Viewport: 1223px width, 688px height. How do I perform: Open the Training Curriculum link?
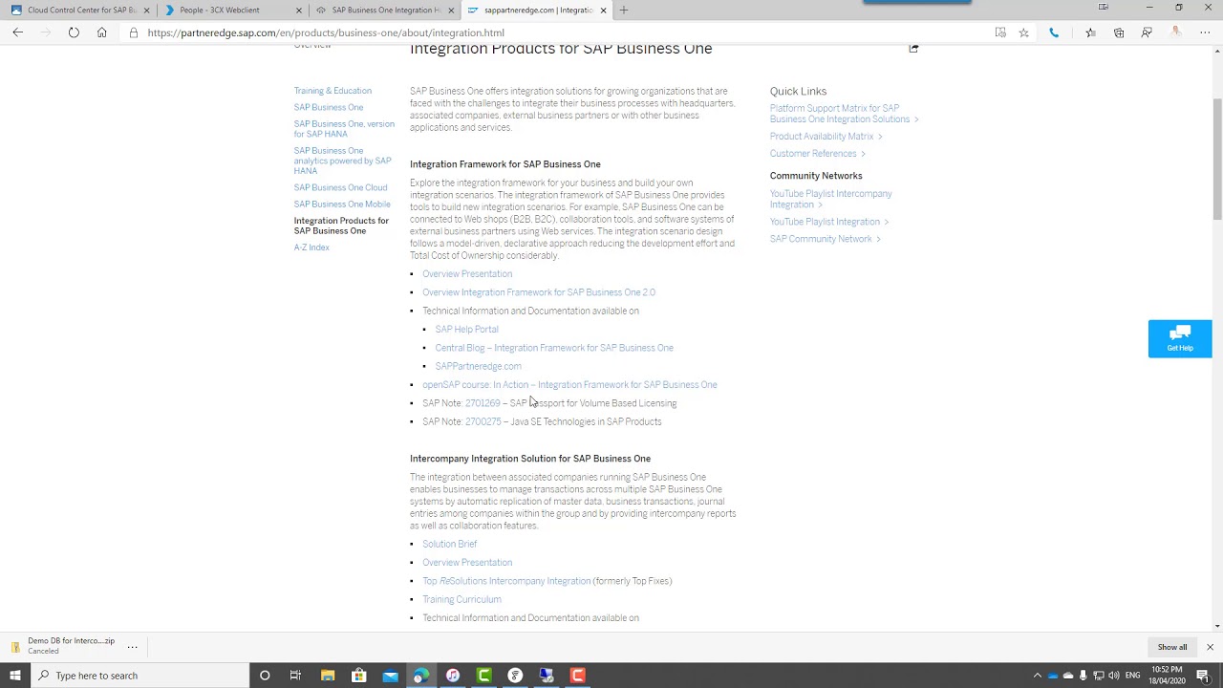point(461,600)
